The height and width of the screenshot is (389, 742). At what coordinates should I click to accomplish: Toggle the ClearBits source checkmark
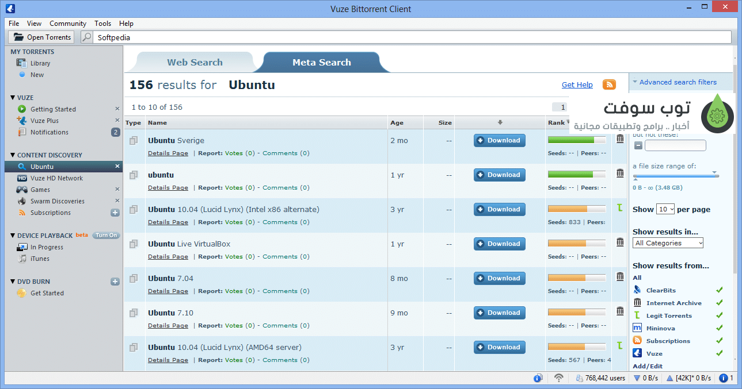point(719,290)
